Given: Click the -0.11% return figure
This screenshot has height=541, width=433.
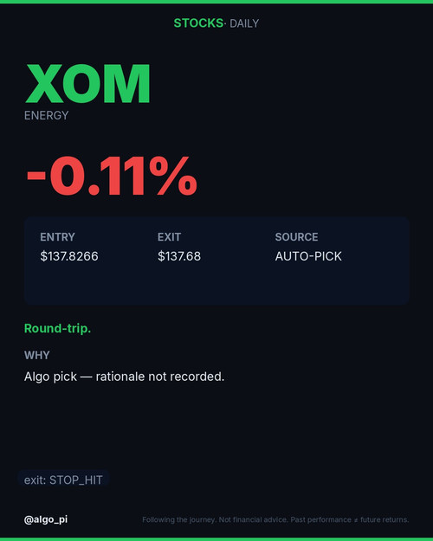Looking at the screenshot, I should point(112,176).
